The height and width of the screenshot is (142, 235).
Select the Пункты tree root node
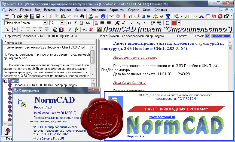coord(14,81)
